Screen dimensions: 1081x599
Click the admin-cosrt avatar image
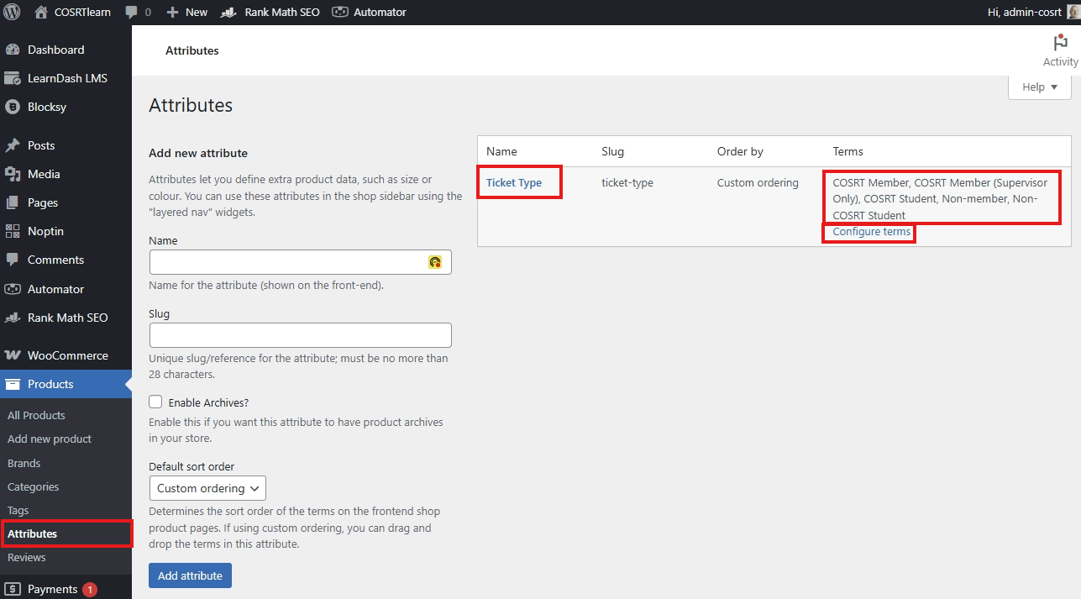pyautogui.click(x=1073, y=12)
